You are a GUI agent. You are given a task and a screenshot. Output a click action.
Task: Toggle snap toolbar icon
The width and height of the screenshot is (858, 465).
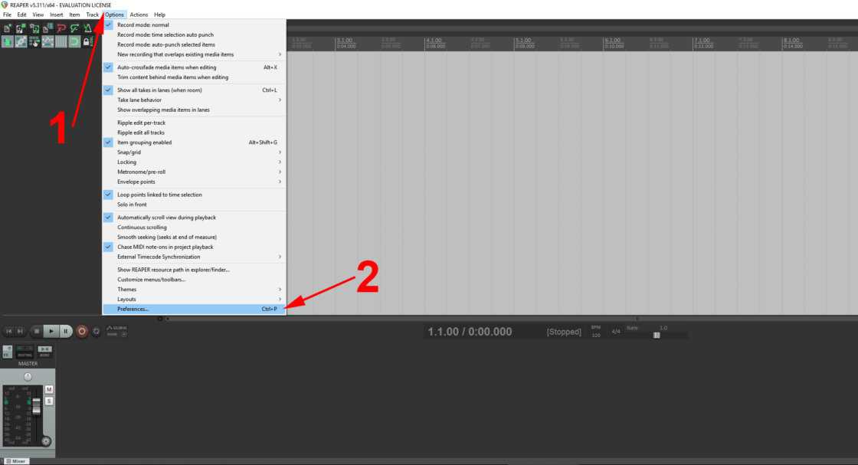pos(74,41)
